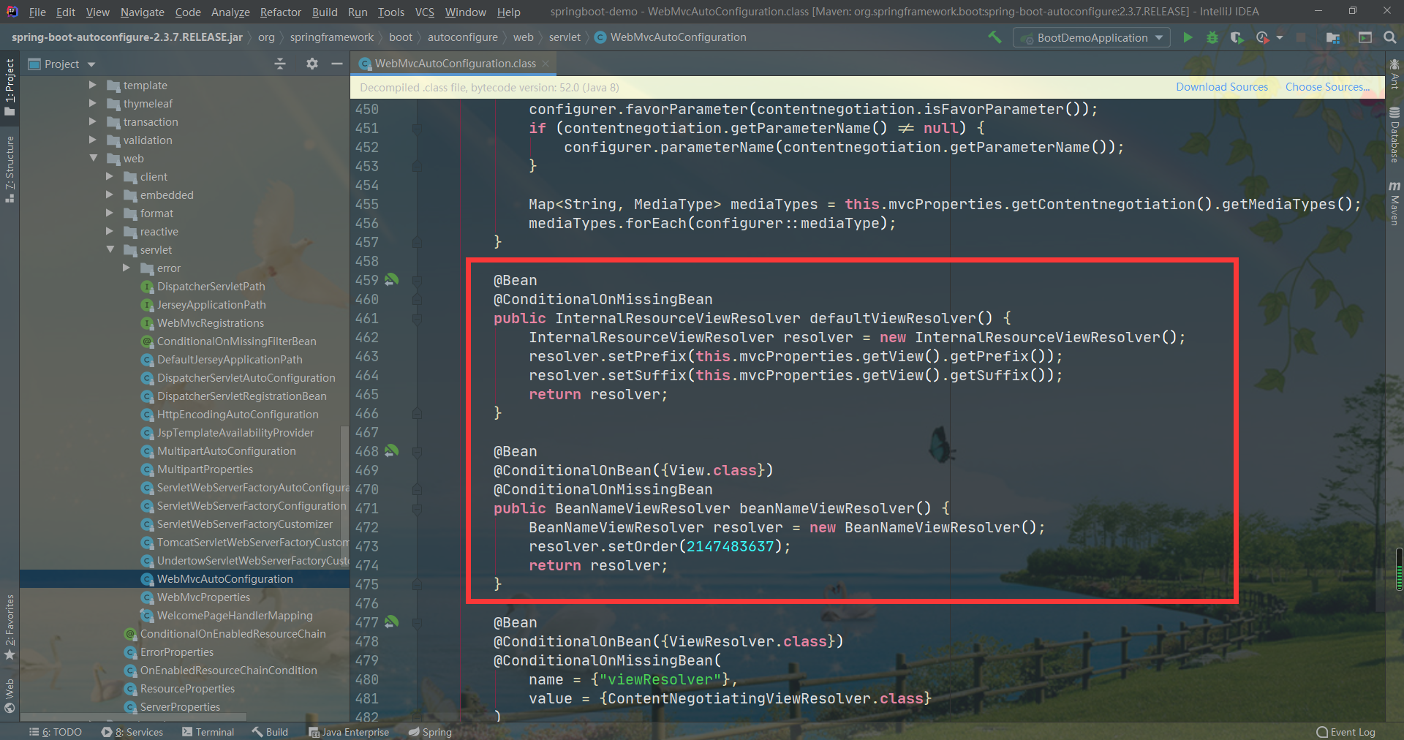Hide the Project panel with the minus icon
This screenshot has height=740, width=1404.
coord(337,64)
